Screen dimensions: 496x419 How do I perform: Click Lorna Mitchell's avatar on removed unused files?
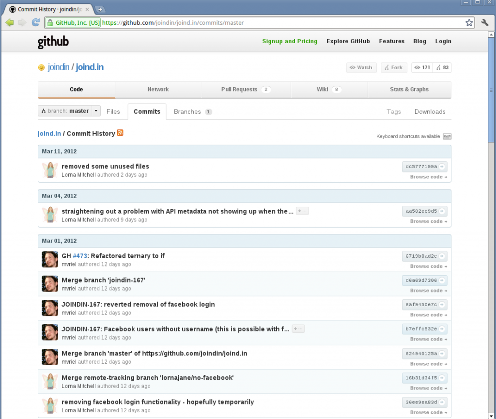50,170
